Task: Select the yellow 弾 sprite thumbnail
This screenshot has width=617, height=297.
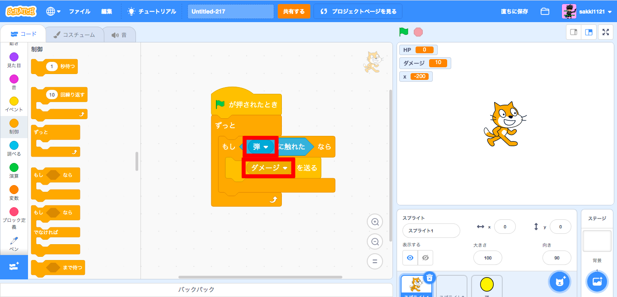Action: tap(486, 286)
